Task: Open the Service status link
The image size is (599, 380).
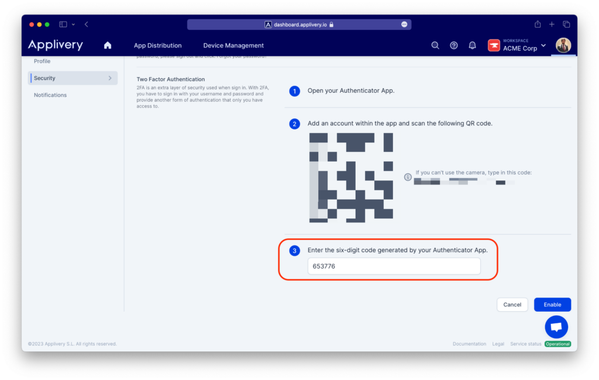Action: pos(526,344)
